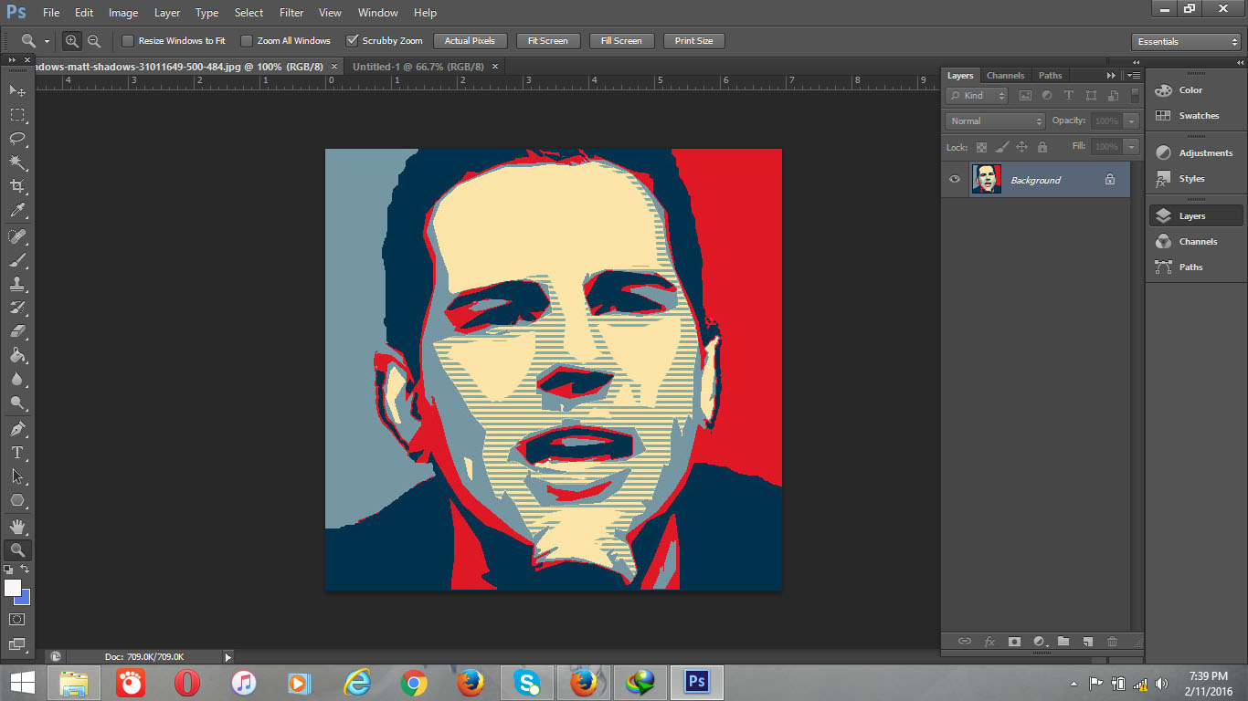Image resolution: width=1248 pixels, height=701 pixels.
Task: Open the Opacity slider dropdown arrow
Action: coord(1131,120)
